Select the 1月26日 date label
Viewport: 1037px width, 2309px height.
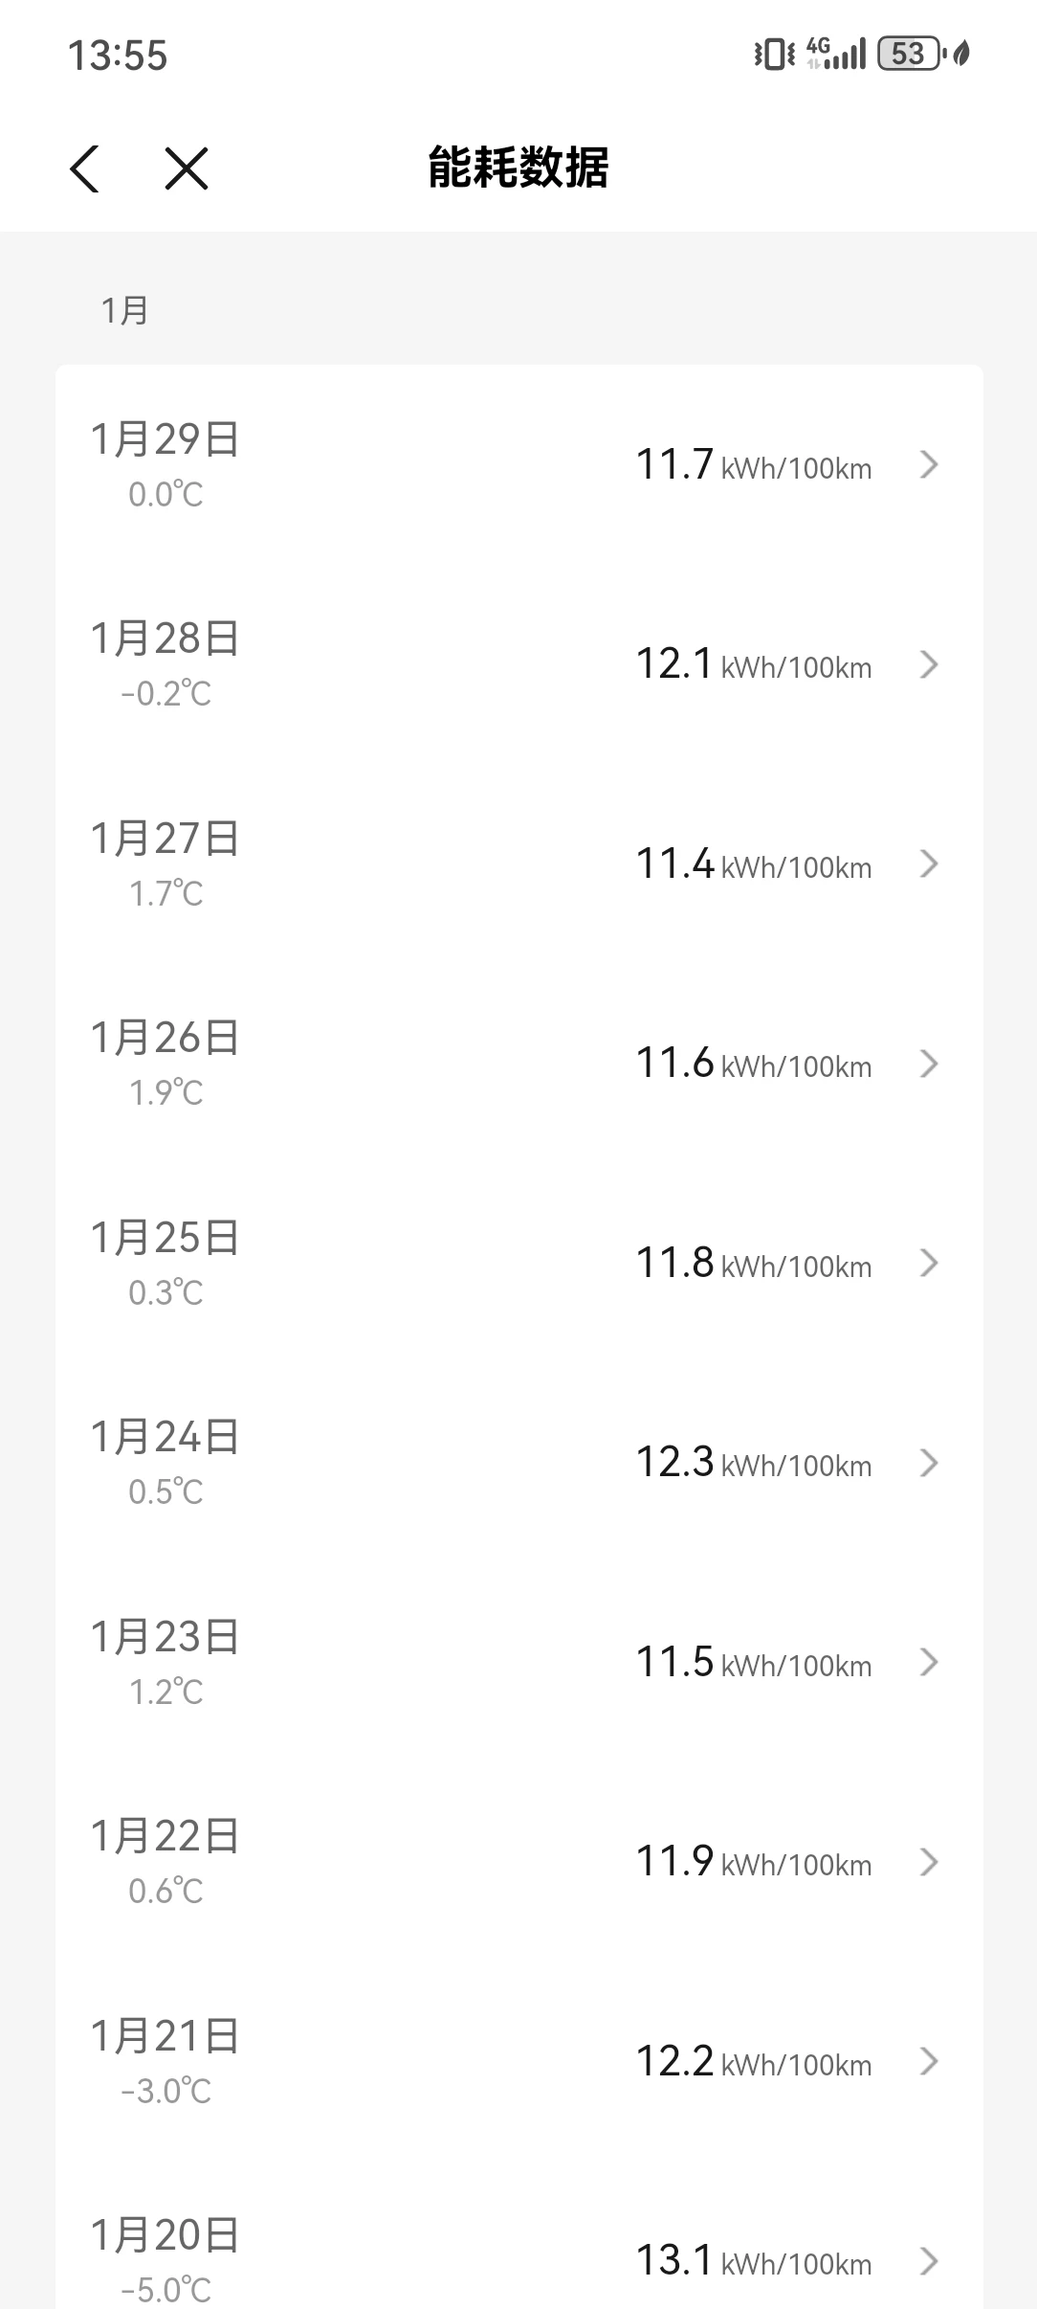click(x=165, y=1038)
